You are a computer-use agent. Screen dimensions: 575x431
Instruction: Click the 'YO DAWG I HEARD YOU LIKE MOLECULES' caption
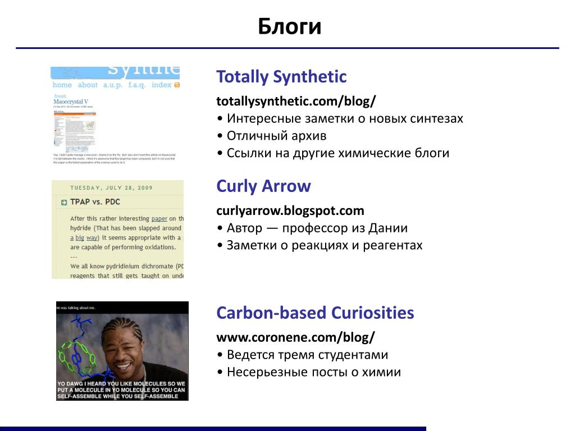coord(121,390)
